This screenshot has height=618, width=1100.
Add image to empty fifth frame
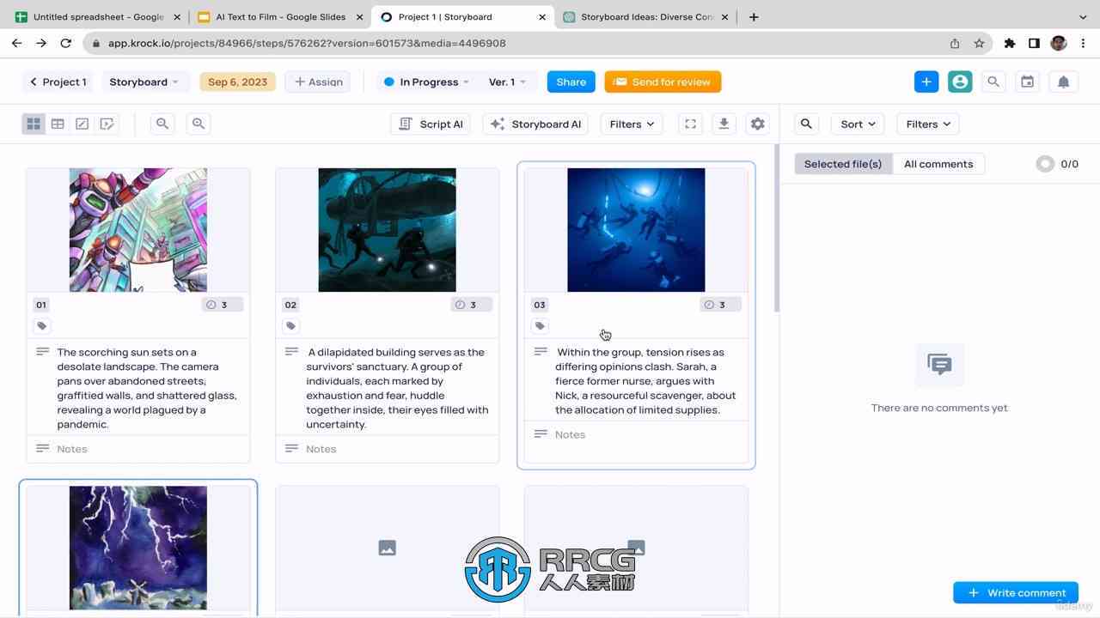pyautogui.click(x=388, y=548)
